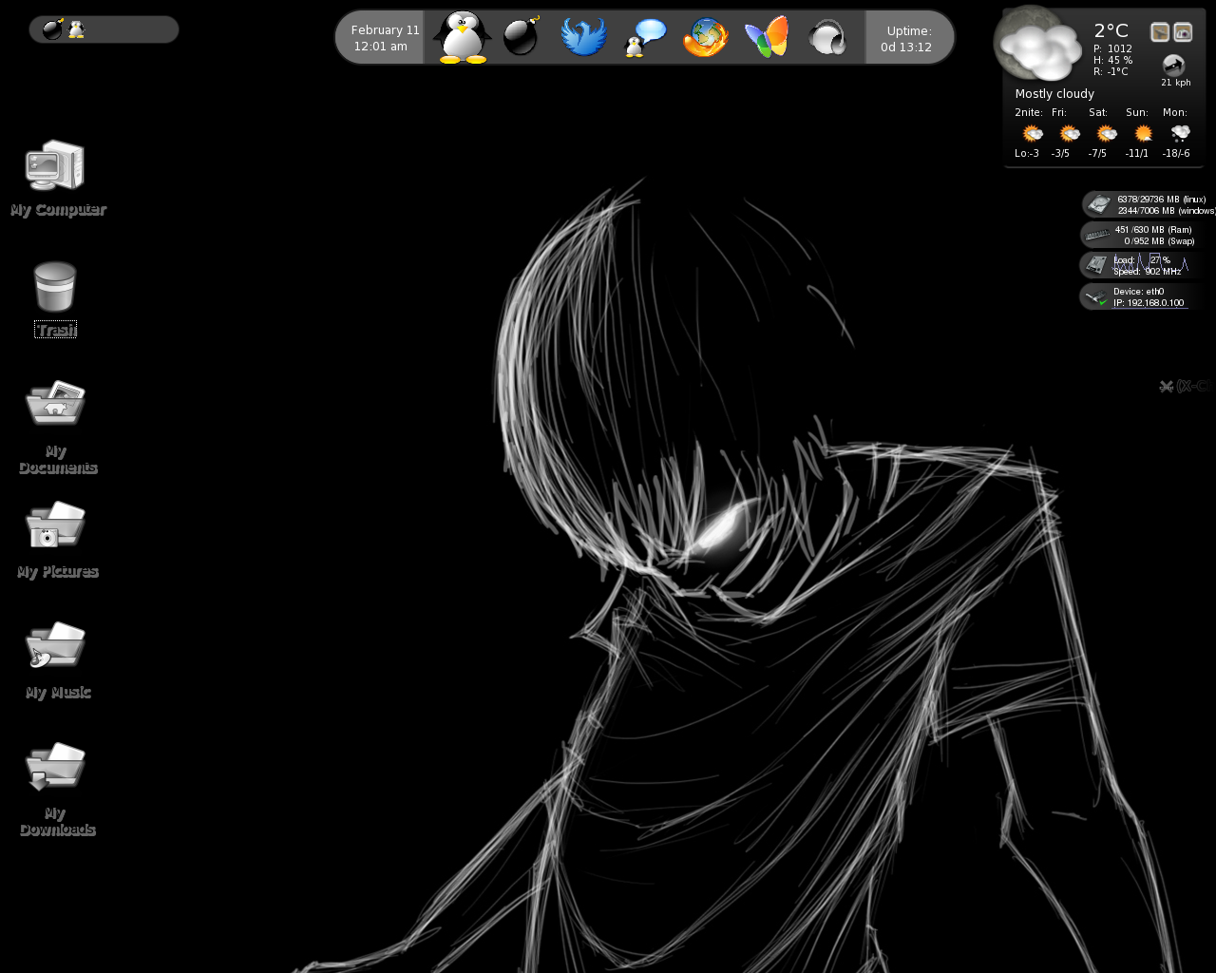Click the Sun forecast sunny icon

pyautogui.click(x=1144, y=133)
